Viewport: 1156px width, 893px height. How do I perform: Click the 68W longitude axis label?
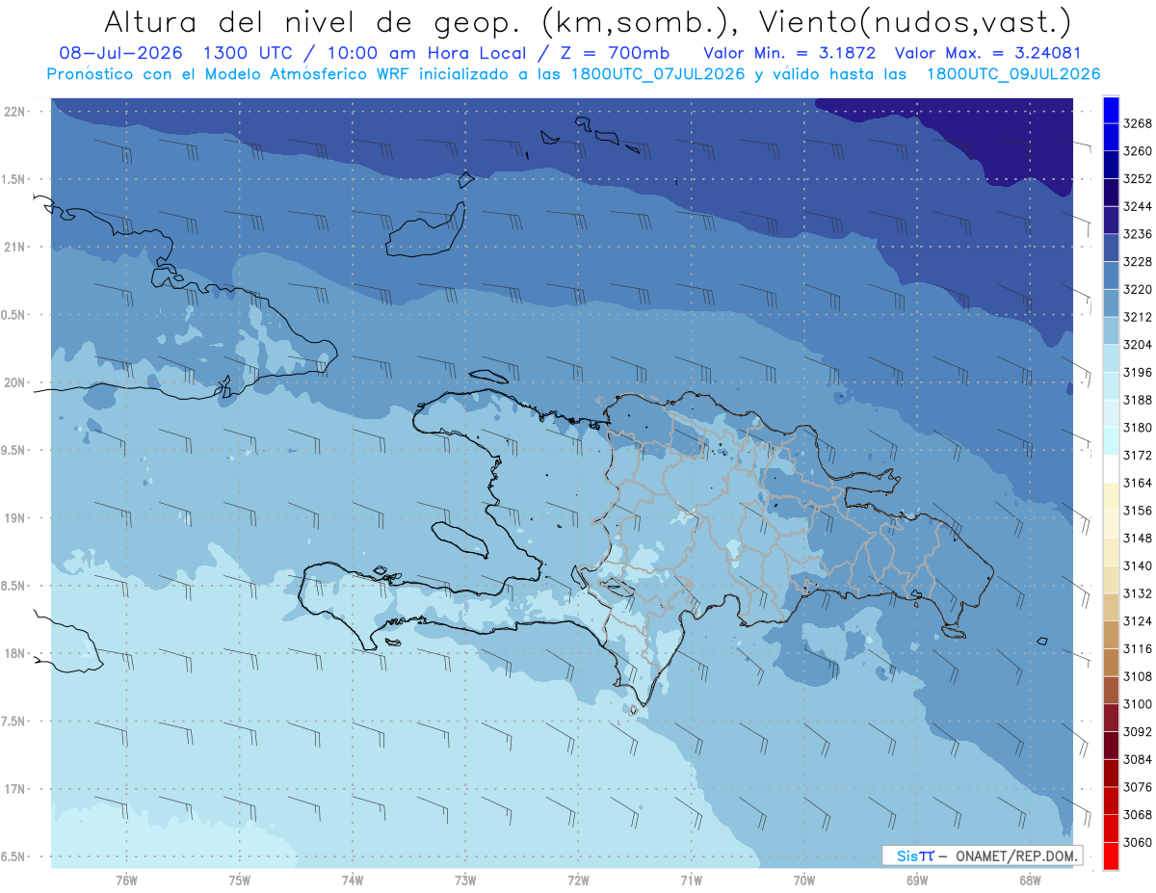pos(1030,880)
